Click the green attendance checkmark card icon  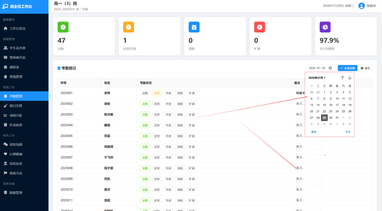tap(63, 27)
